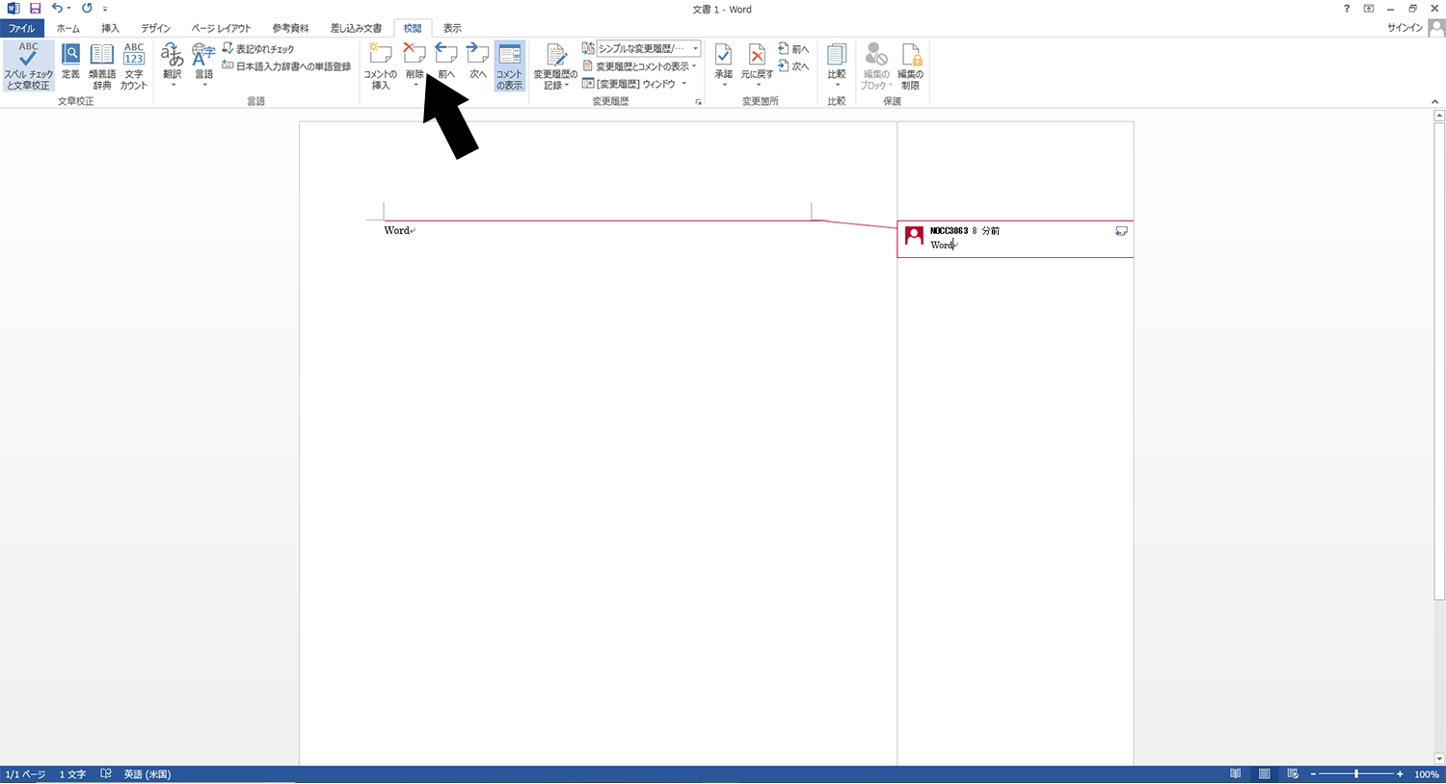Switch to Print Layout view

click(1264, 774)
